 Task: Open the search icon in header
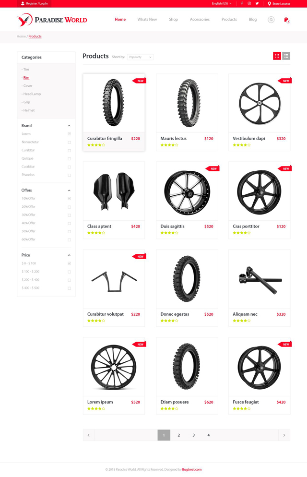(x=271, y=20)
